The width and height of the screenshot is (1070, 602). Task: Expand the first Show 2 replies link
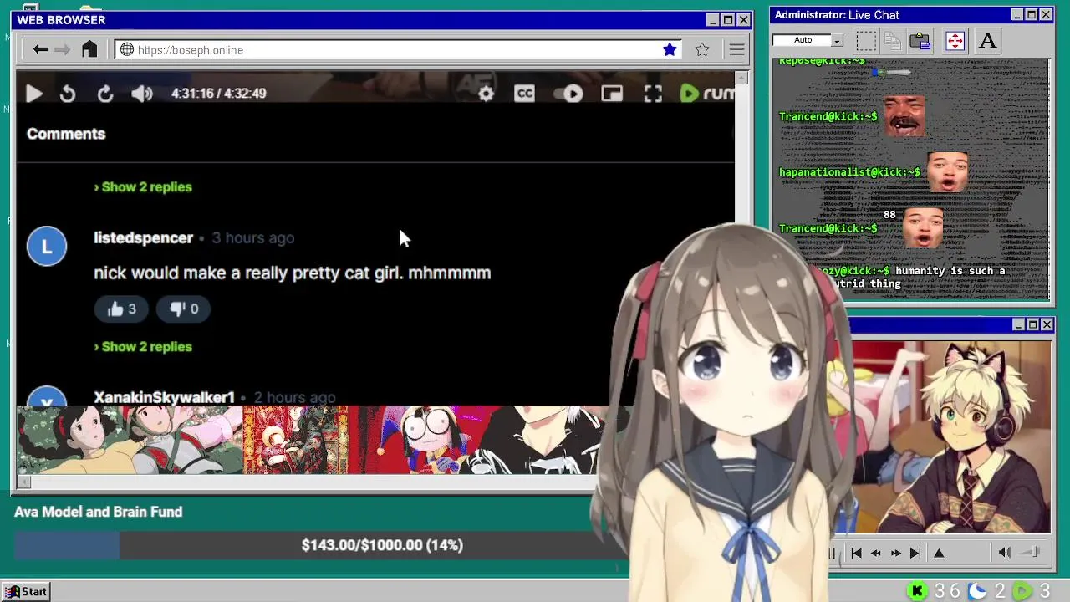point(143,186)
